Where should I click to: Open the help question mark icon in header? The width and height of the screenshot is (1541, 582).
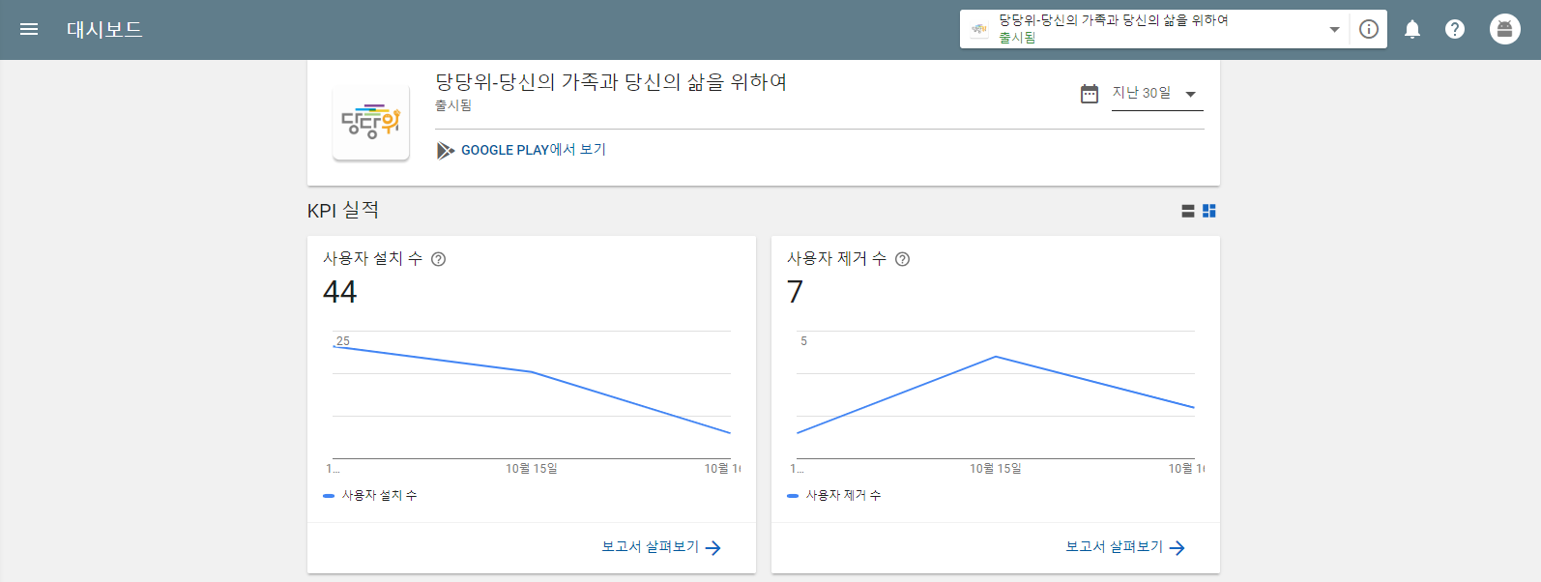(x=1455, y=29)
